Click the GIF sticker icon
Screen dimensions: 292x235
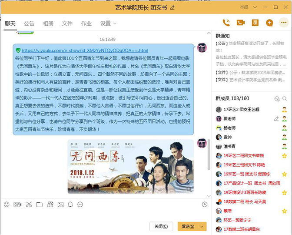coord(17,205)
